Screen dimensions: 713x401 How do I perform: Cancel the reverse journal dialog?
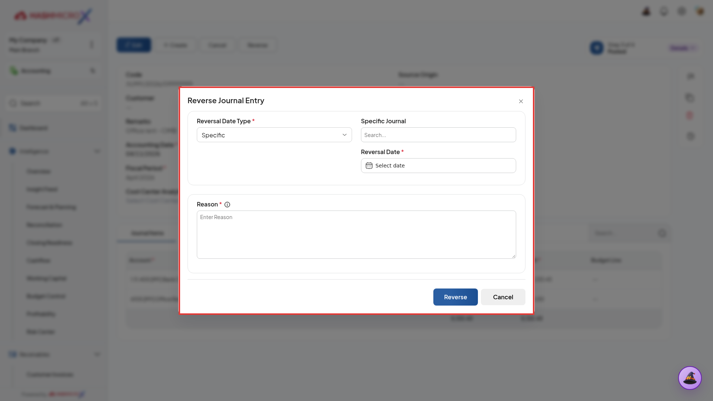pyautogui.click(x=503, y=297)
